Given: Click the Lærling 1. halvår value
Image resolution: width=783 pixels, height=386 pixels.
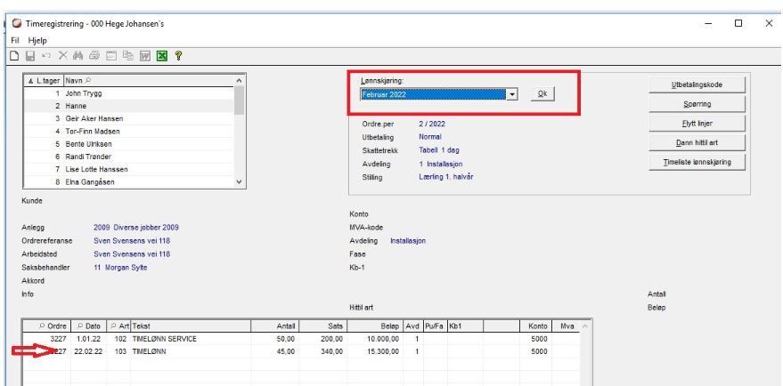Looking at the screenshot, I should (x=445, y=177).
